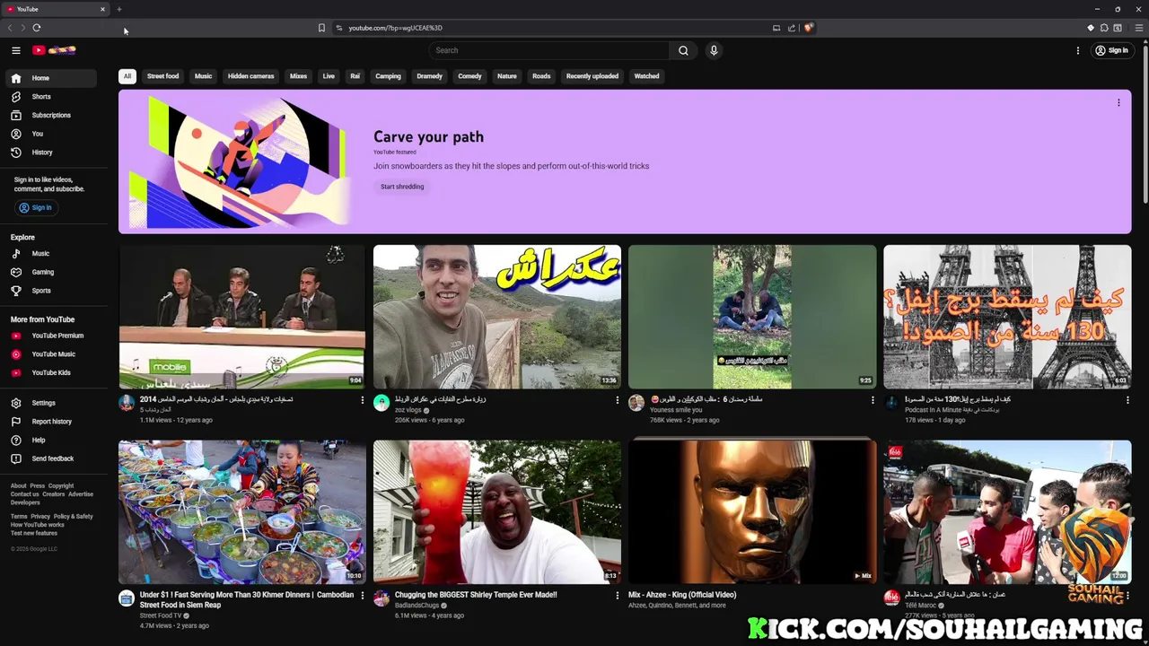Open History in the sidebar
This screenshot has width=1149, height=646.
pyautogui.click(x=50, y=153)
